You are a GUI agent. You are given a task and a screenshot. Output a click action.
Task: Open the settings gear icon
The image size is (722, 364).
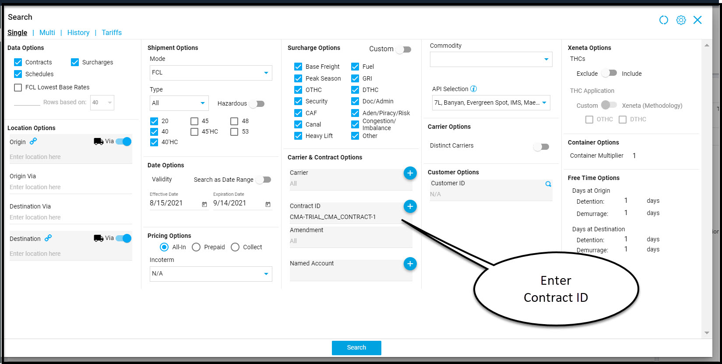(x=681, y=20)
